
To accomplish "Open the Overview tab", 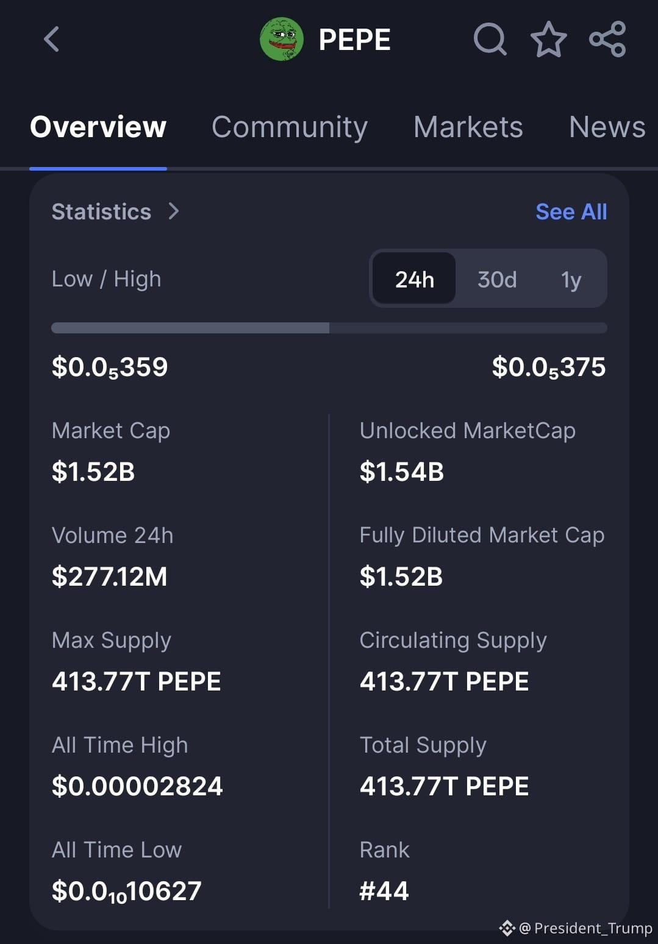I will 98,127.
